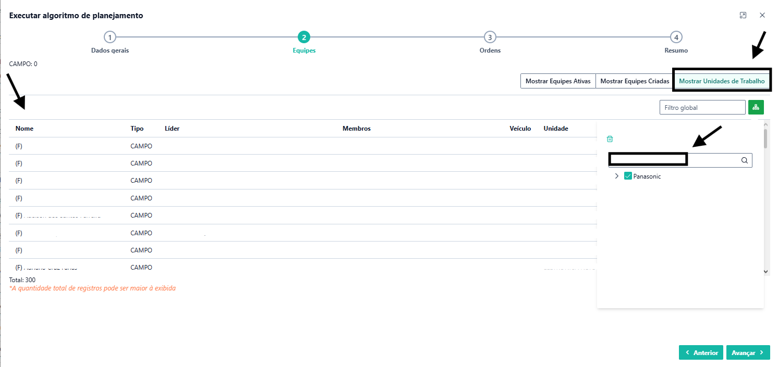Focus the Filtro global input field
778x367 pixels.
pos(702,108)
